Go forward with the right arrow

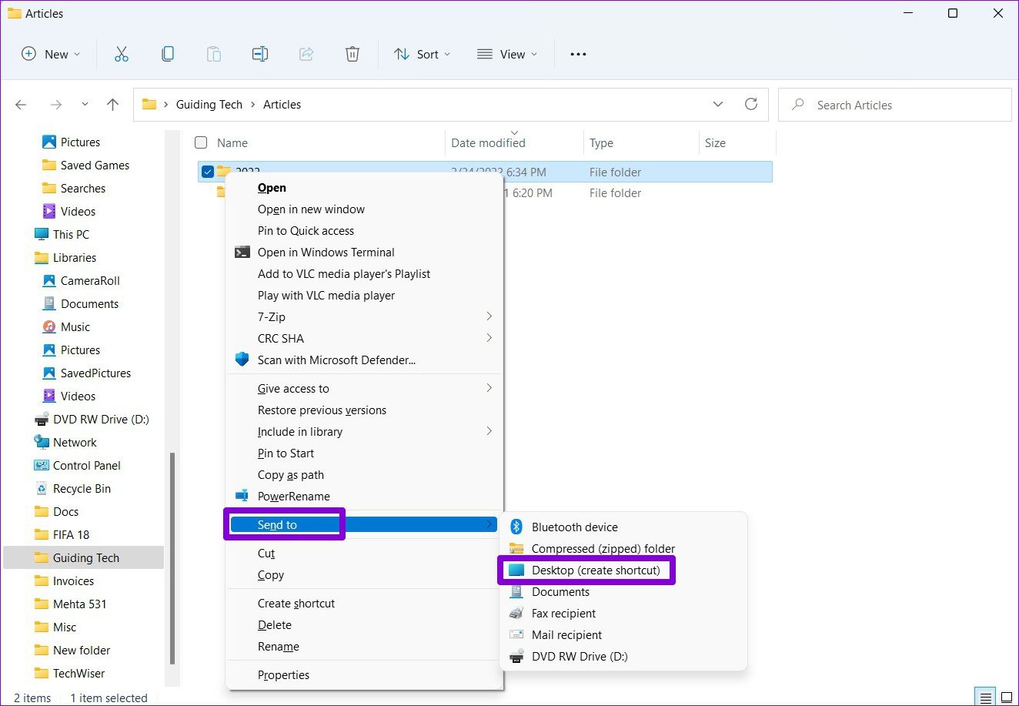point(55,105)
